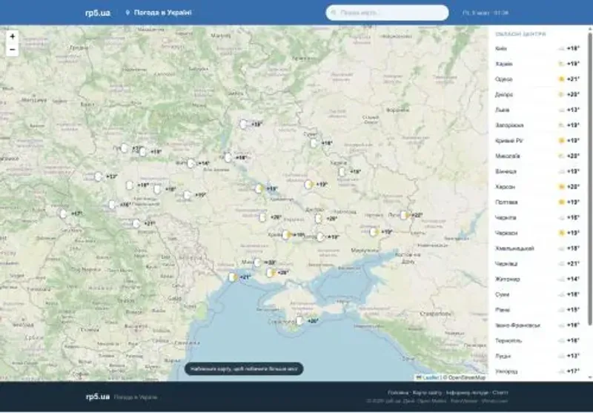Open Одеса in the oblast centers list
The image size is (593, 413).
click(x=537, y=79)
